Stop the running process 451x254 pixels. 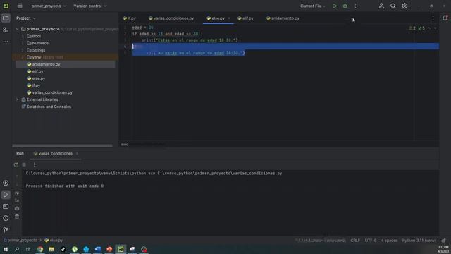pyautogui.click(x=24, y=164)
